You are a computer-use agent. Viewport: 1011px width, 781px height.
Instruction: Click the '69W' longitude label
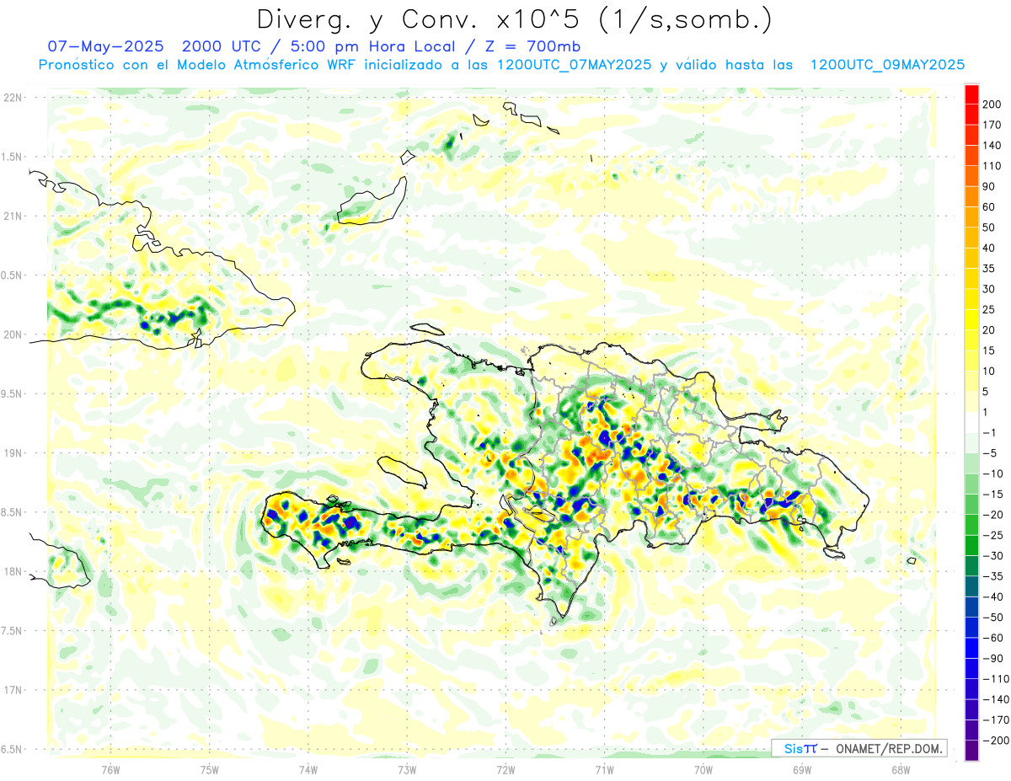[x=802, y=768]
